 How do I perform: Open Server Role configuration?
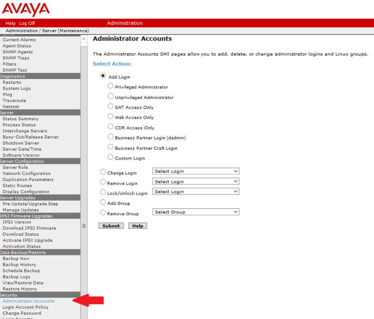pyautogui.click(x=15, y=167)
